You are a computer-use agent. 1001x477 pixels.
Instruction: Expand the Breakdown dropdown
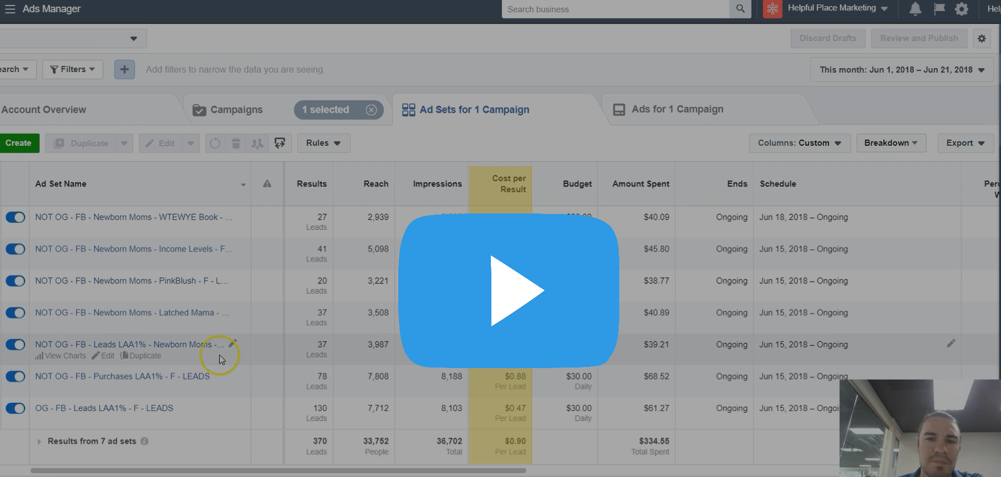tap(891, 143)
